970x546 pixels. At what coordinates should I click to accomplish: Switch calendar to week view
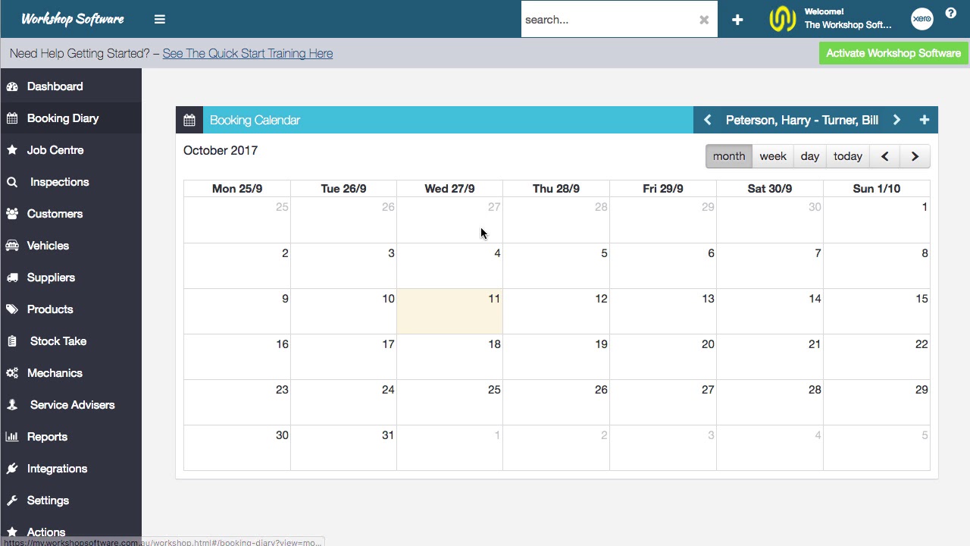pyautogui.click(x=773, y=156)
